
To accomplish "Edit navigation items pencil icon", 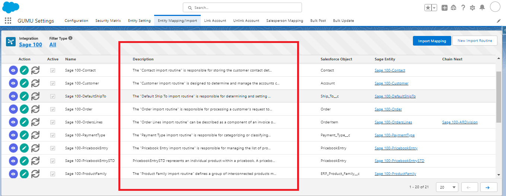I will (x=499, y=21).
